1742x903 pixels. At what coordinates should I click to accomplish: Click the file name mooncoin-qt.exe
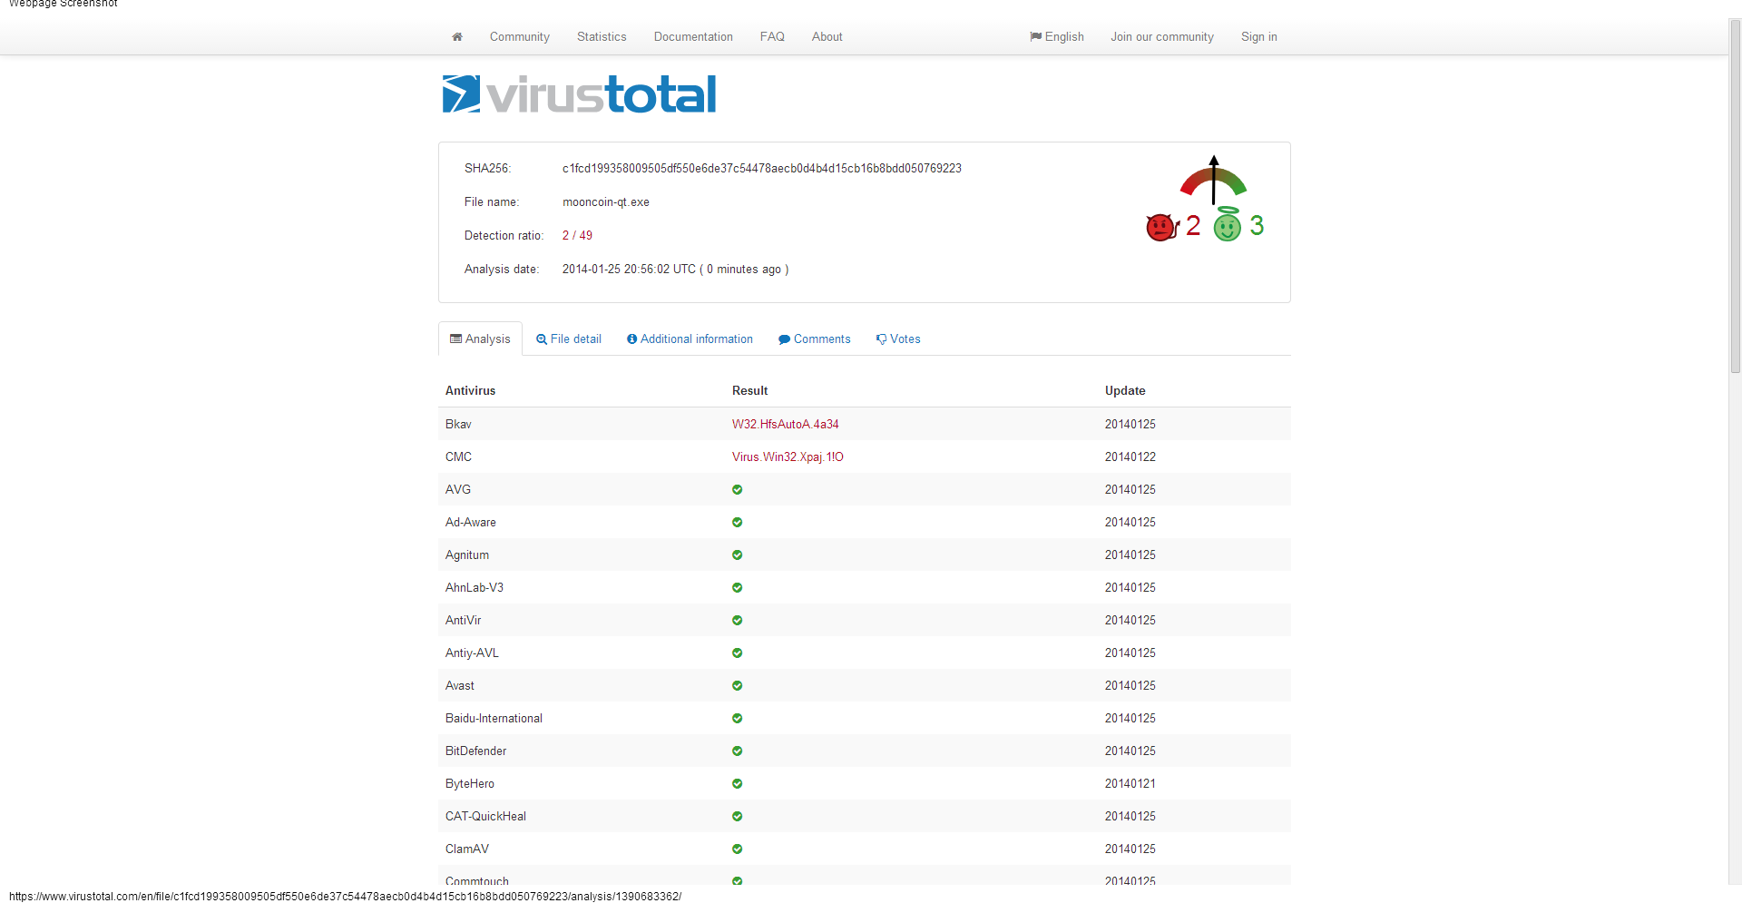pyautogui.click(x=606, y=202)
